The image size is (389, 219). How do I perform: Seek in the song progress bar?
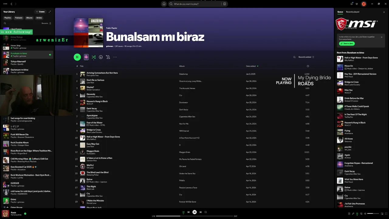(194, 216)
